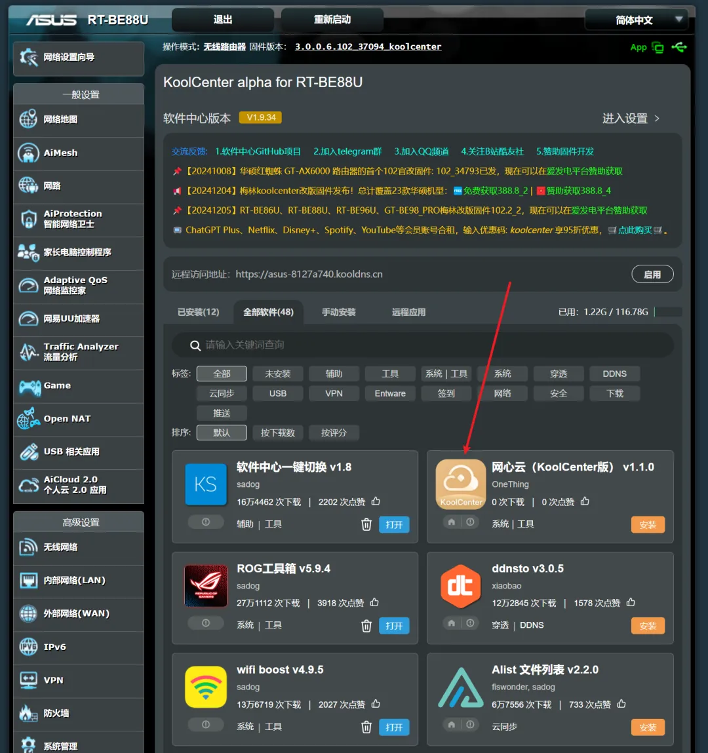708x753 pixels.
Task: Click the 退出 logout button
Action: click(223, 20)
